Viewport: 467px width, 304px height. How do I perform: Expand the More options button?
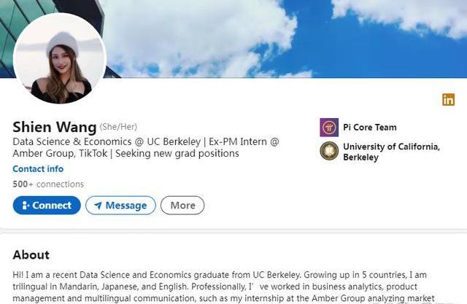click(x=182, y=206)
